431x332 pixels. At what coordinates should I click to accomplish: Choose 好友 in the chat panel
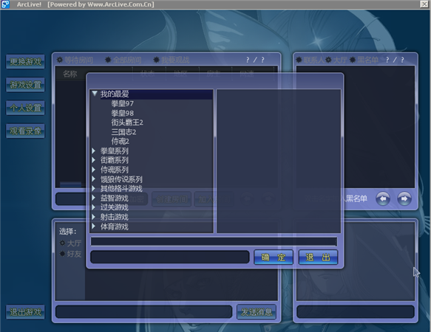pyautogui.click(x=62, y=254)
